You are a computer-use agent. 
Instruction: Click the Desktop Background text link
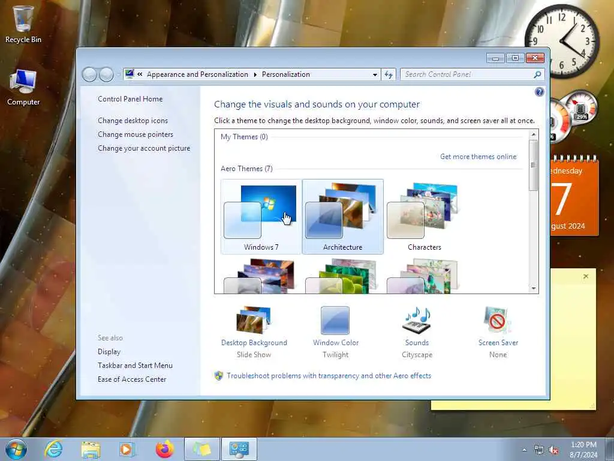pyautogui.click(x=254, y=343)
